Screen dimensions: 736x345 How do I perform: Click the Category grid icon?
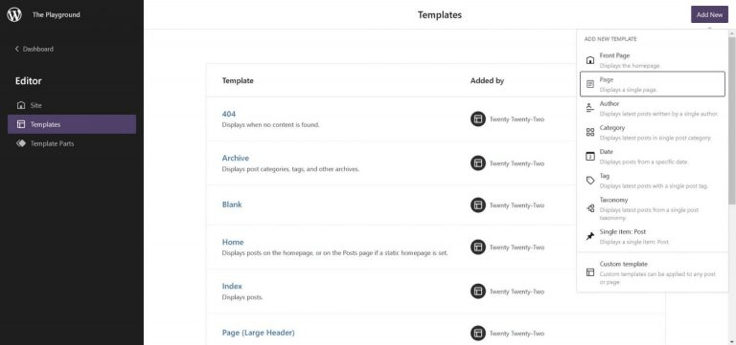tap(590, 133)
